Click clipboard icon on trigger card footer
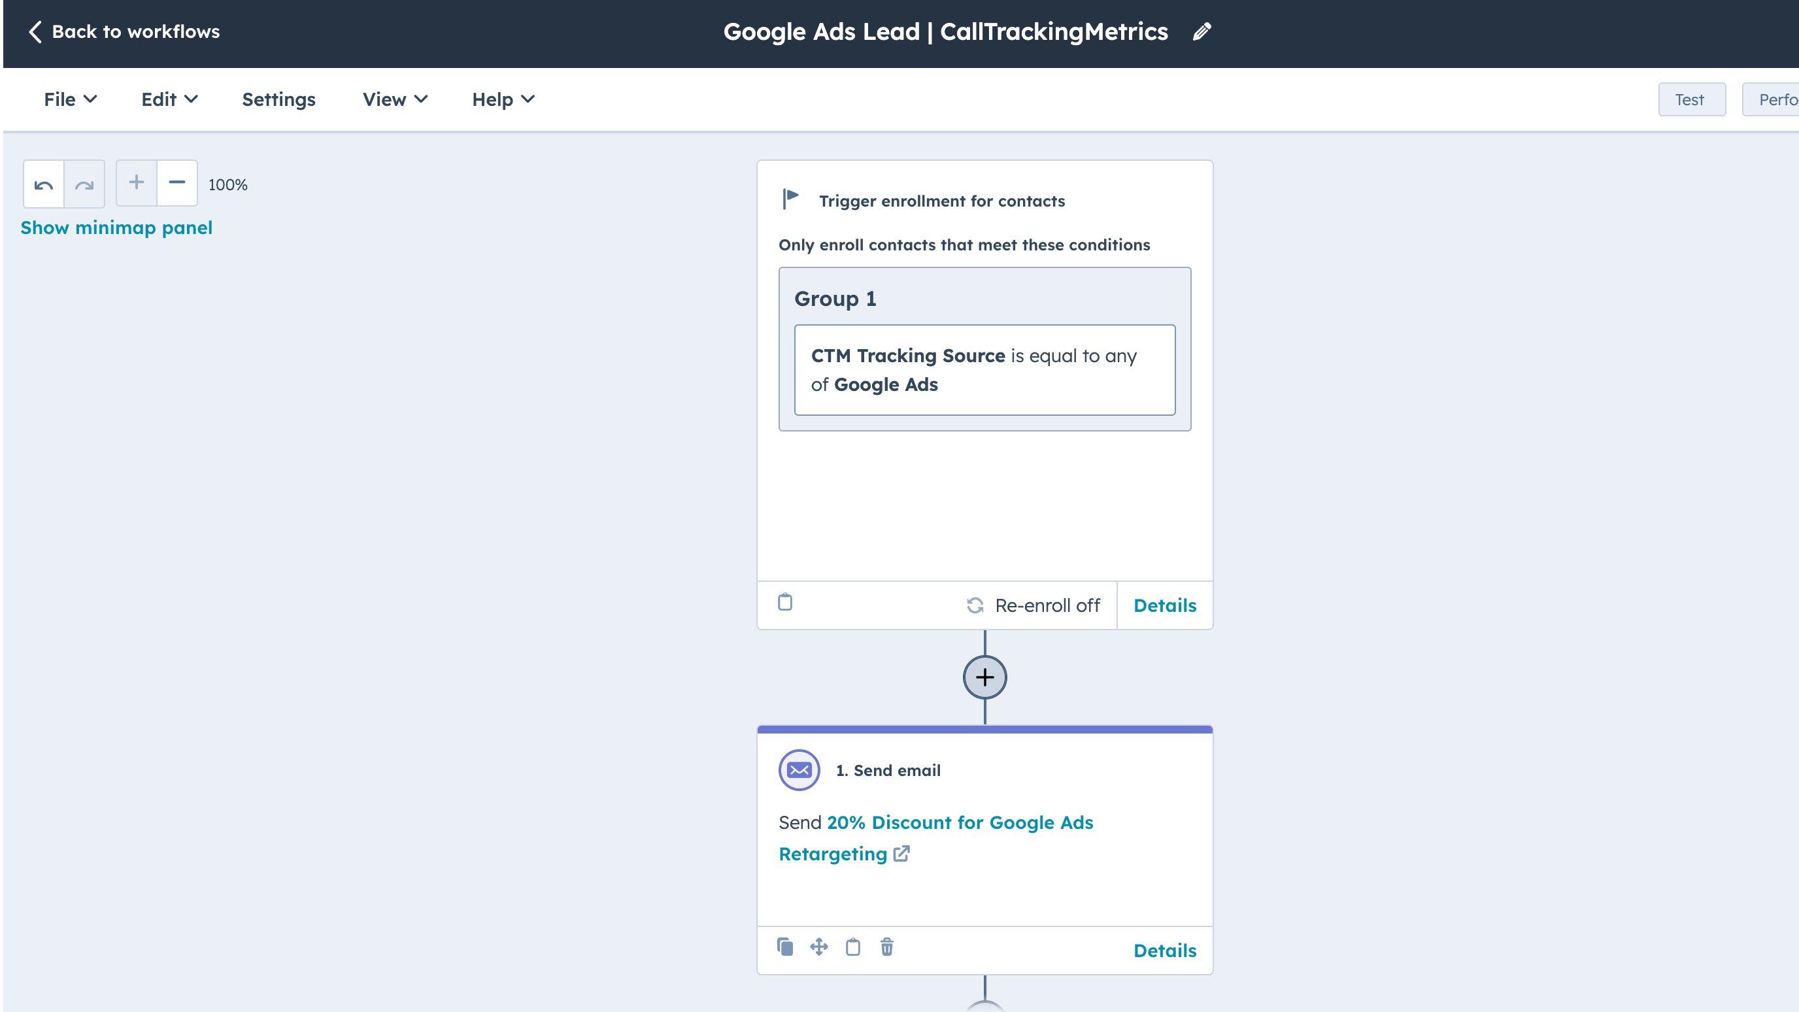 click(785, 602)
